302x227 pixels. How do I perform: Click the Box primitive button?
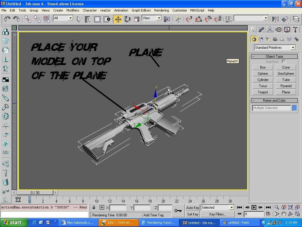pyautogui.click(x=263, y=67)
